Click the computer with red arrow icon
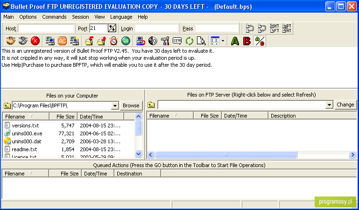 (141, 41)
